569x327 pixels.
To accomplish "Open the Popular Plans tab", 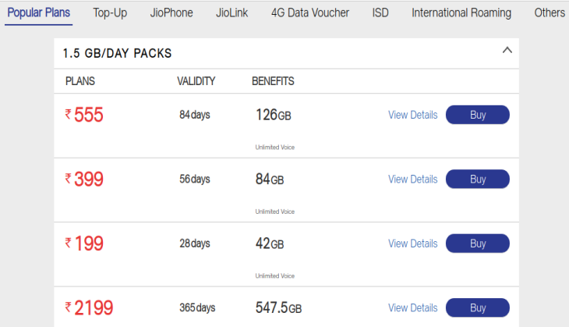I will click(x=38, y=13).
